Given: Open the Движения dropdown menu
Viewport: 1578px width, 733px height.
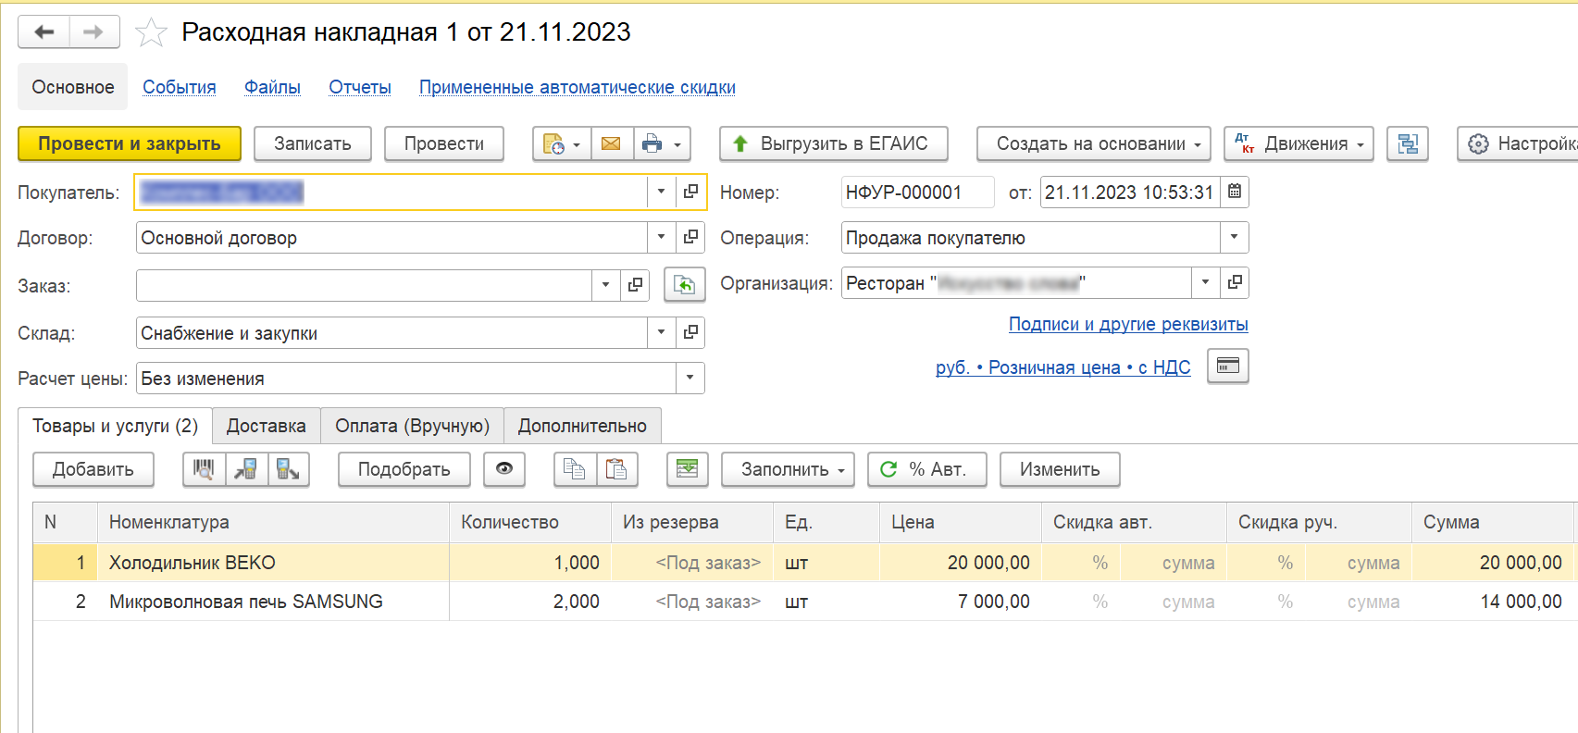Looking at the screenshot, I should coord(1298,143).
